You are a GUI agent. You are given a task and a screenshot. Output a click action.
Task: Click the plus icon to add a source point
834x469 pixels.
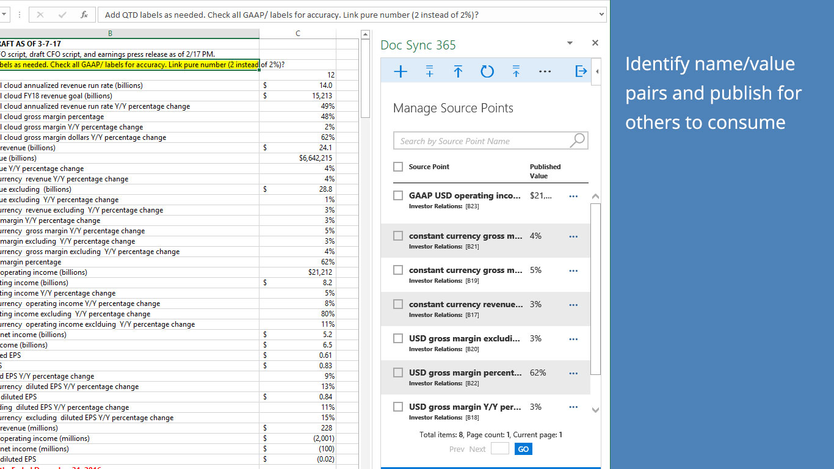pos(401,72)
